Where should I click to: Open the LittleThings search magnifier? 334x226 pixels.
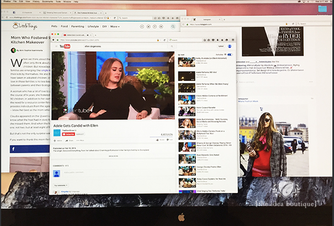pos(173,26)
